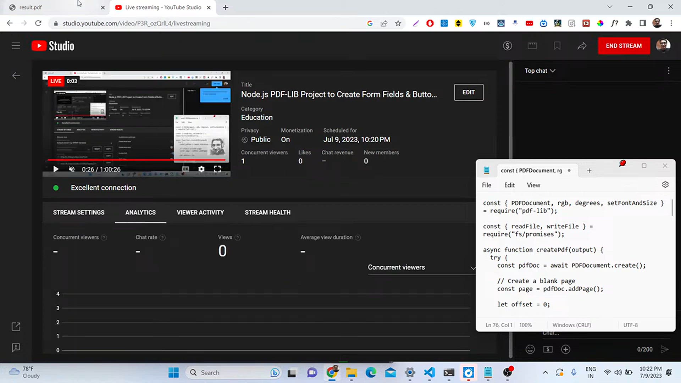Expand the Top chat dropdown
The height and width of the screenshot is (383, 681).
[539, 71]
